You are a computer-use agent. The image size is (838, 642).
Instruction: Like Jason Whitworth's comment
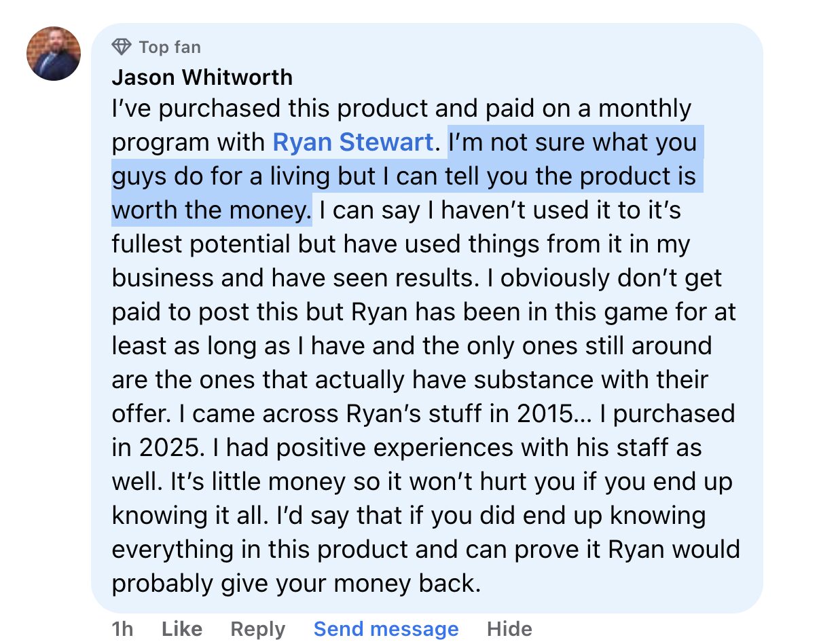[x=182, y=629]
